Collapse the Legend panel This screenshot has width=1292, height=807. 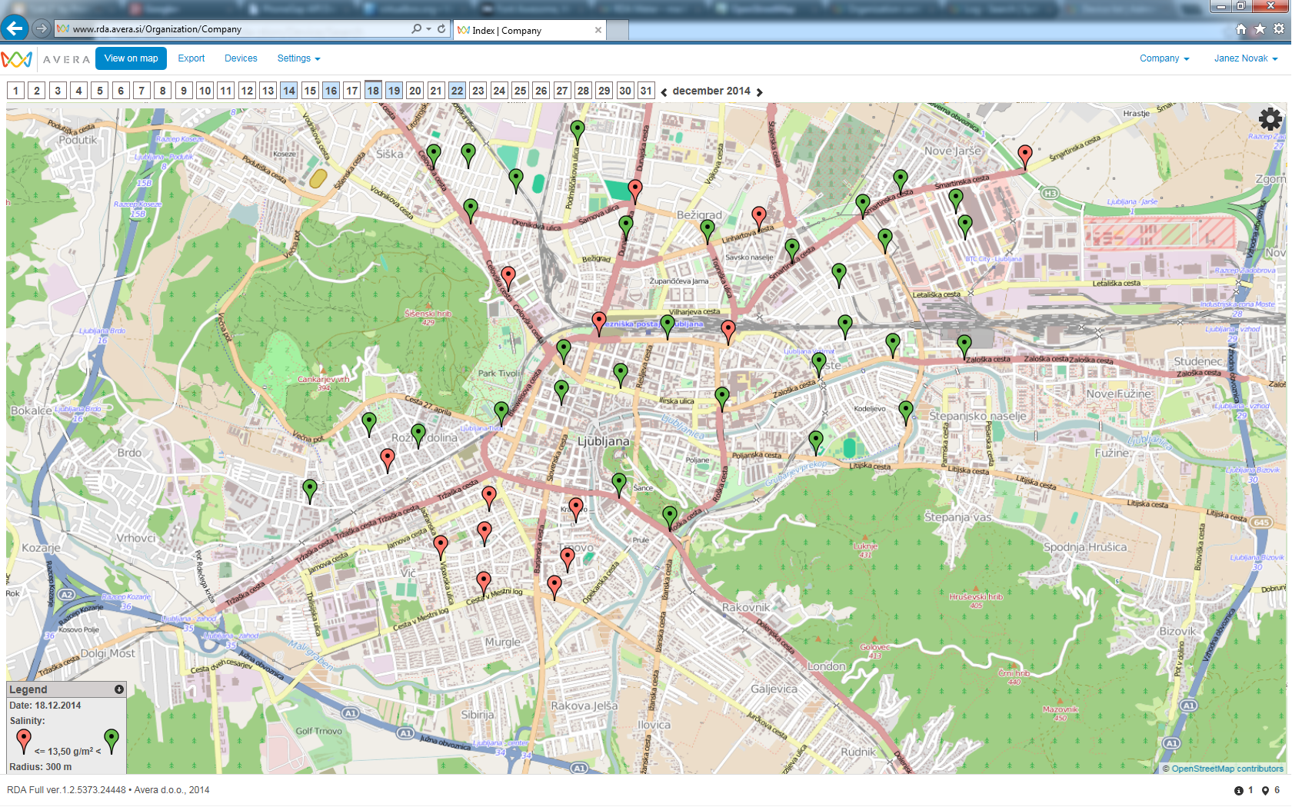coord(119,689)
